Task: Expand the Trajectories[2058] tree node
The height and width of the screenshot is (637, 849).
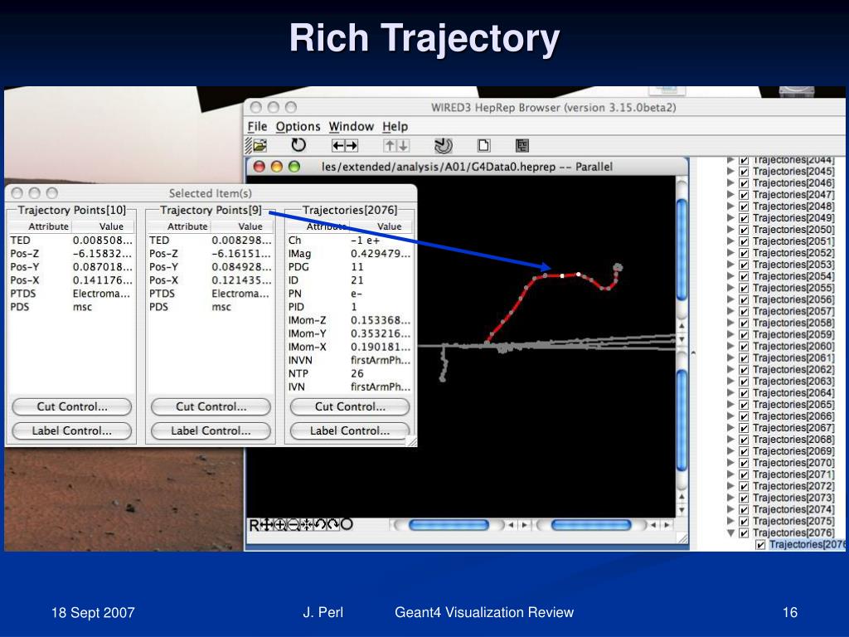Action: pos(730,323)
